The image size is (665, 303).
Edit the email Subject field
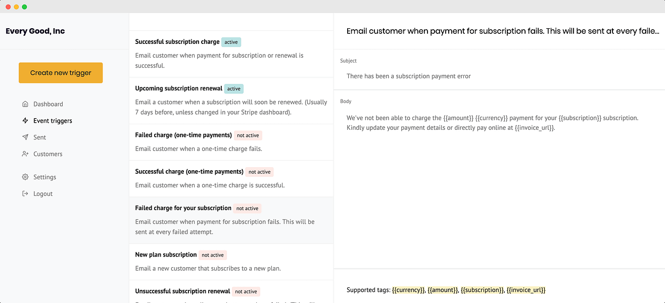499,76
